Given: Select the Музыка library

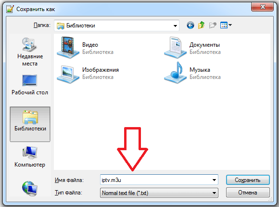Looking at the screenshot, I should click(192, 73).
